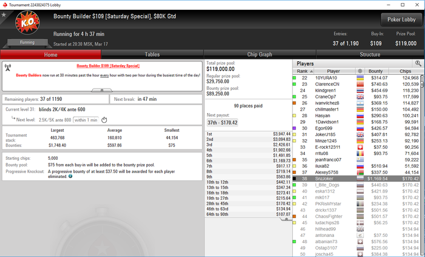
Task: Select player albanian73 in list
Action: point(356,242)
